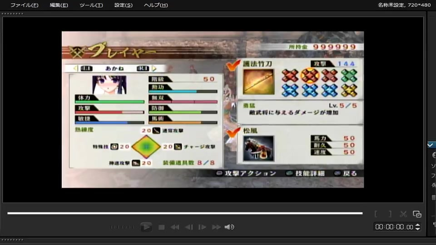436x245 pixels.
Task: Click the 戻る label in the preview
Action: 350,173
